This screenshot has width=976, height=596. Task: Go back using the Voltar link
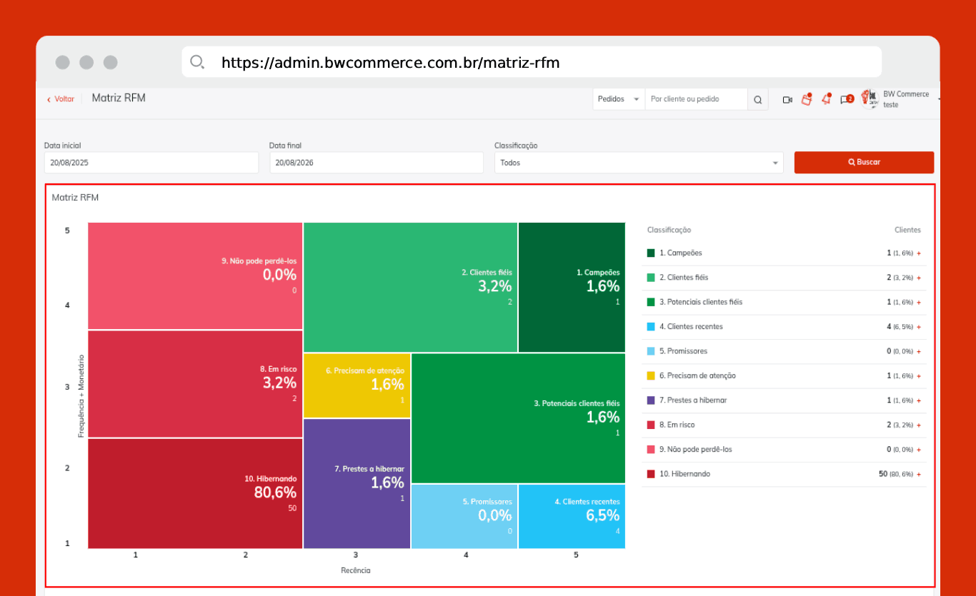61,99
